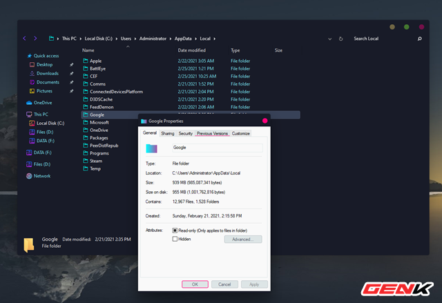The width and height of the screenshot is (442, 303).
Task: Sort by the Type column header
Action: (235, 50)
